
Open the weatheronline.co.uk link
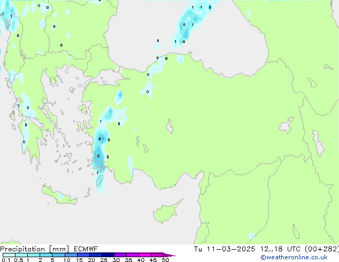[294, 257]
